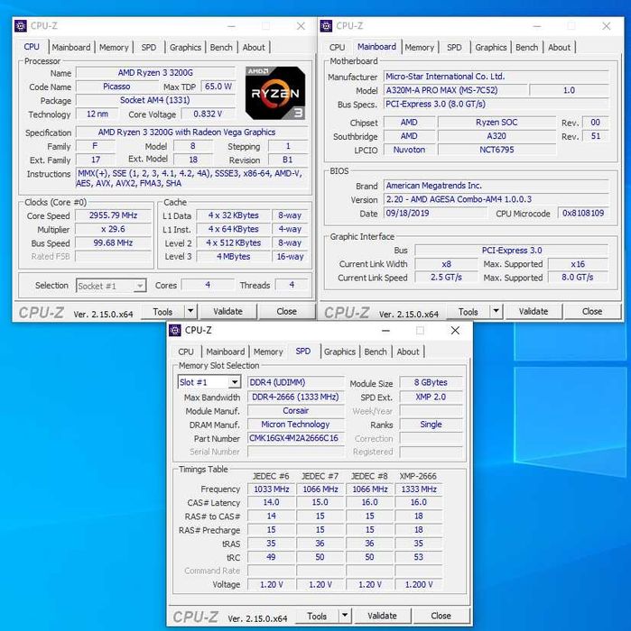
Task: Click the core speed value '2955.79 MHz'
Action: tap(113, 215)
